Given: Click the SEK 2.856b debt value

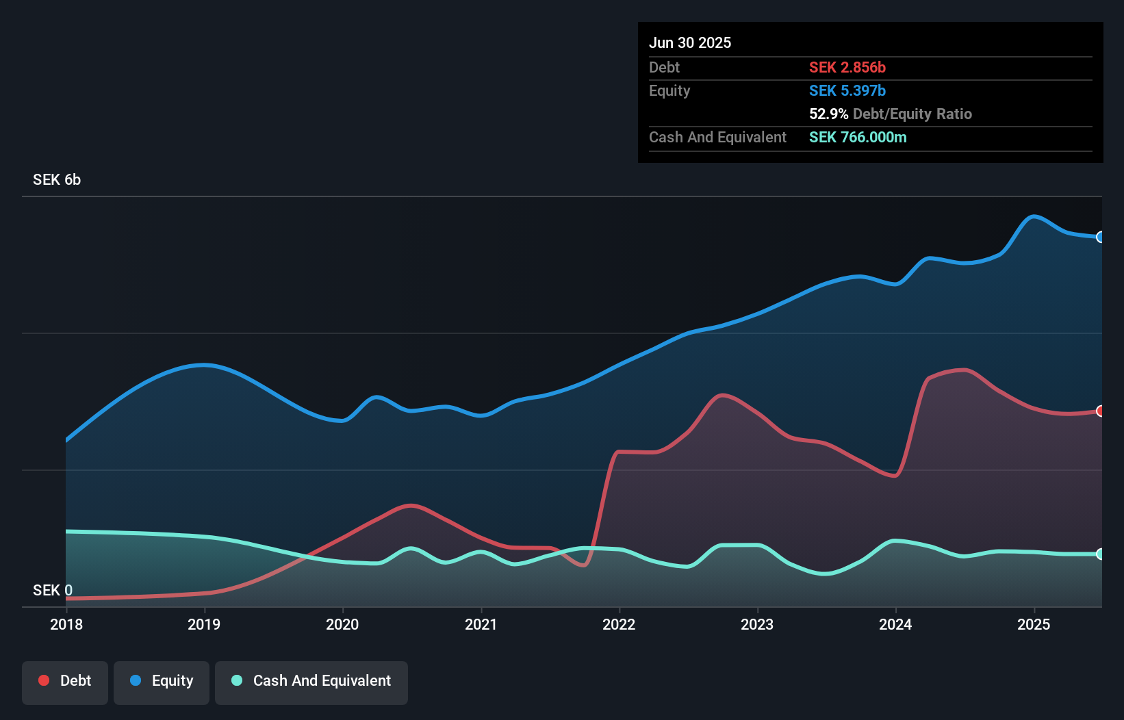Looking at the screenshot, I should pyautogui.click(x=847, y=67).
